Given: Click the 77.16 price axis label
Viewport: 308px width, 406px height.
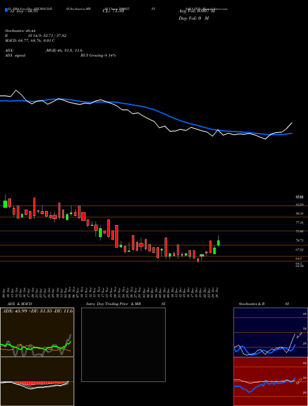Looking at the screenshot, I should click(x=300, y=223).
